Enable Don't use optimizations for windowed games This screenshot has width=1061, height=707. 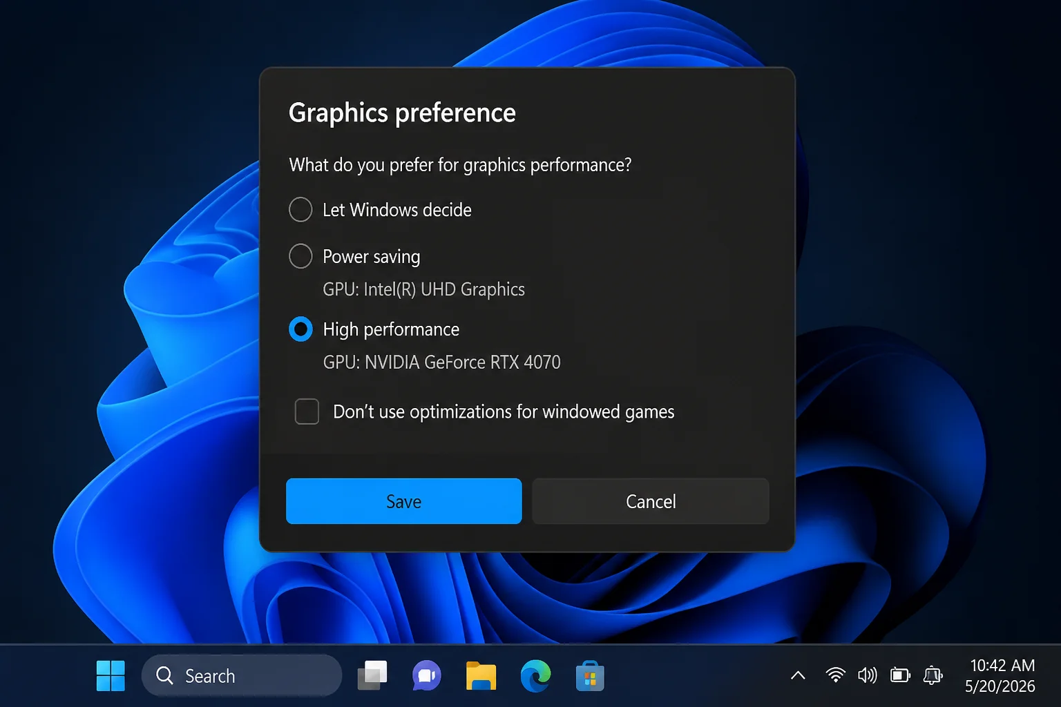(307, 411)
